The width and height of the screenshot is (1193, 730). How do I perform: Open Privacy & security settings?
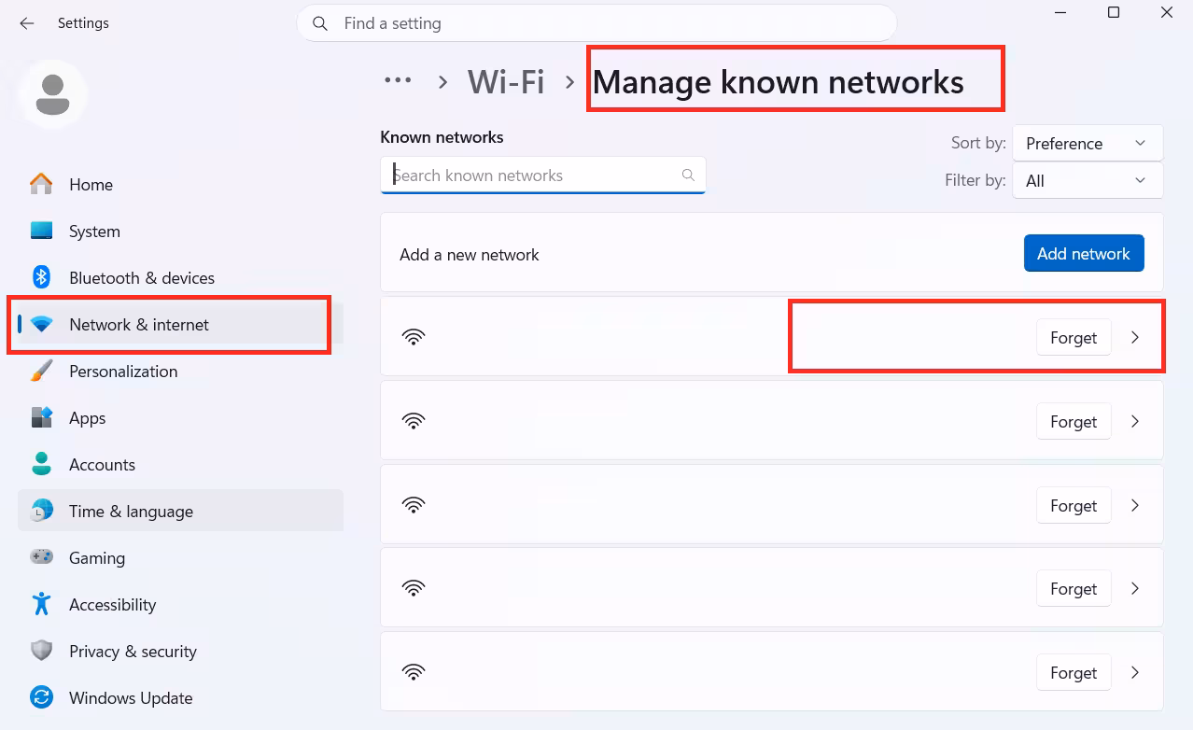180,651
